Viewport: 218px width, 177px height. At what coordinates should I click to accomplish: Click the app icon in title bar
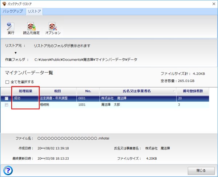(4, 4)
